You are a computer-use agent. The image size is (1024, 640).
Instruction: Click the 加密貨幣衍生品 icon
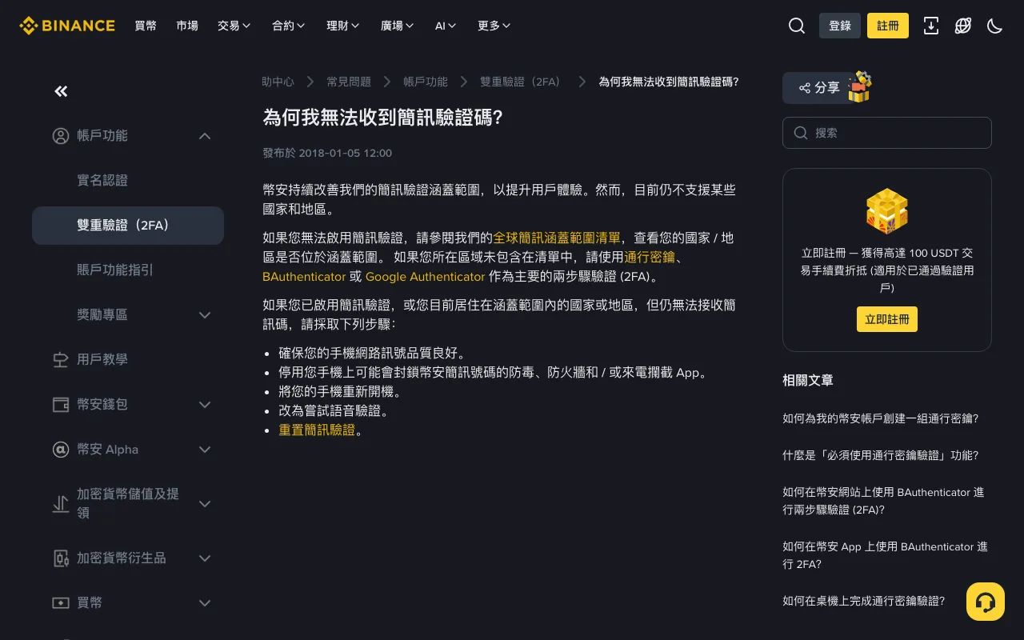coord(61,558)
